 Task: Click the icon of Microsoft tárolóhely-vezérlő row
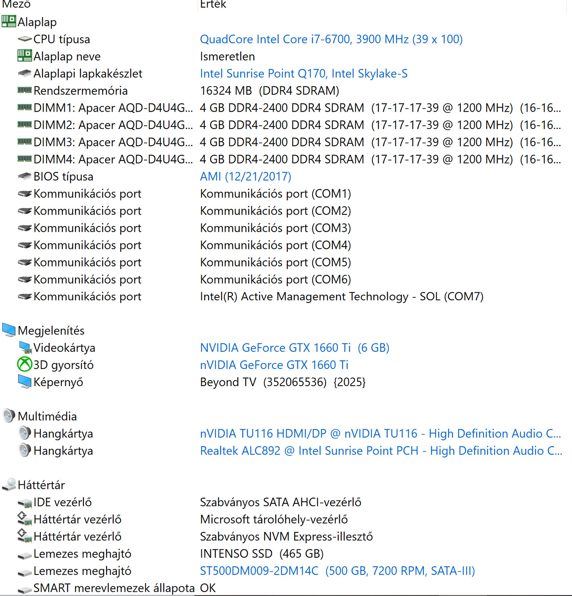pos(25,519)
